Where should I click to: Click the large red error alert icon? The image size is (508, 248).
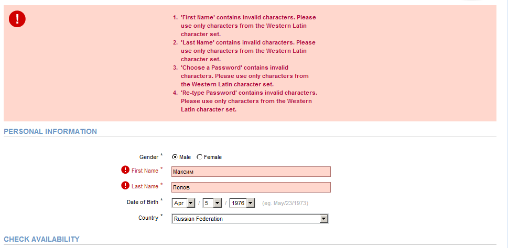[x=17, y=19]
